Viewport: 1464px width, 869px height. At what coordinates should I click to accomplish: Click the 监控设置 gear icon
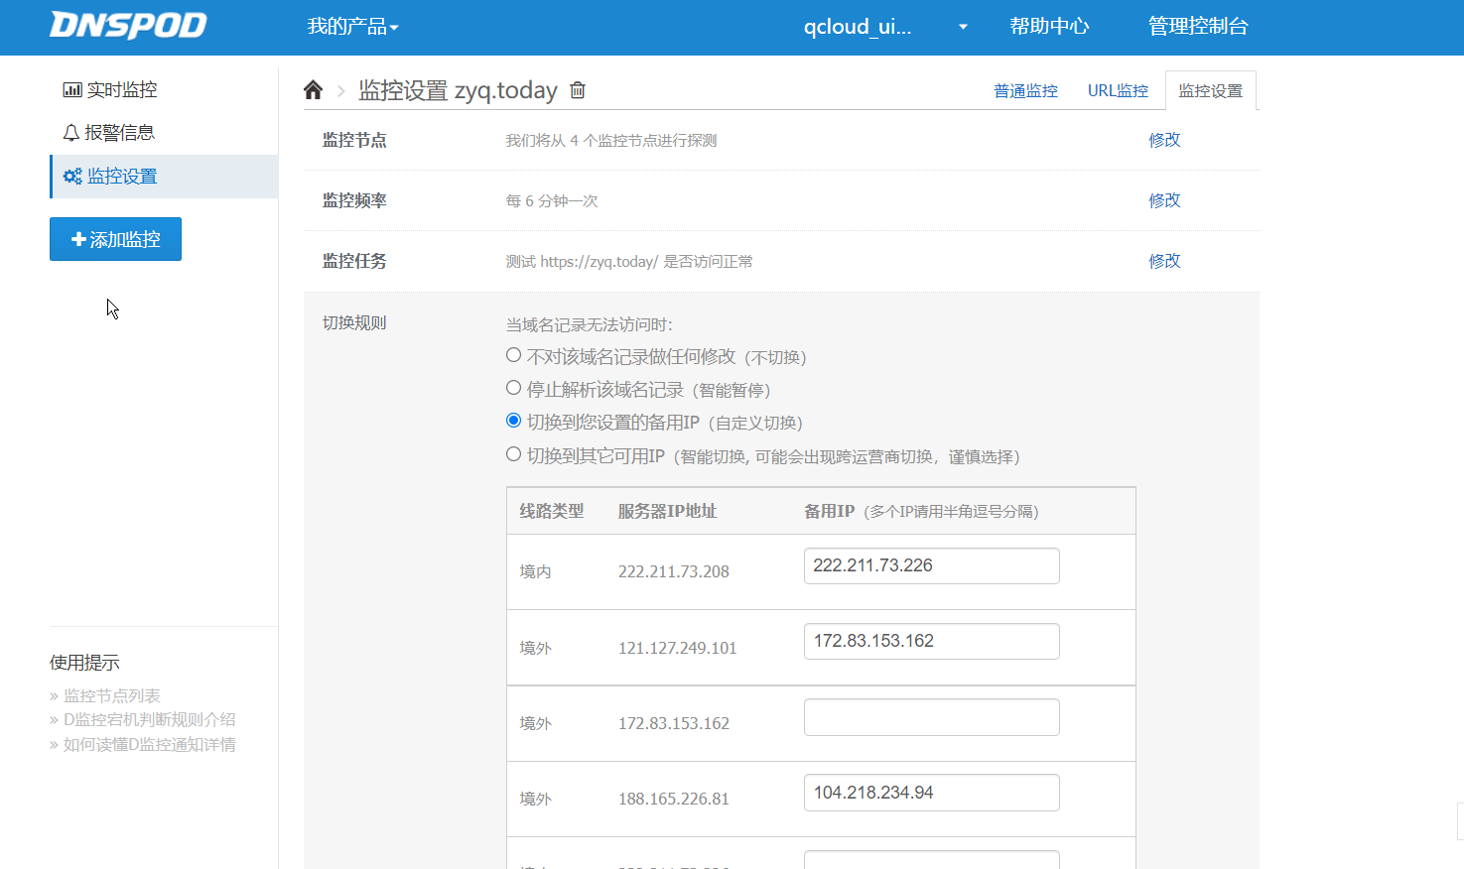click(71, 177)
